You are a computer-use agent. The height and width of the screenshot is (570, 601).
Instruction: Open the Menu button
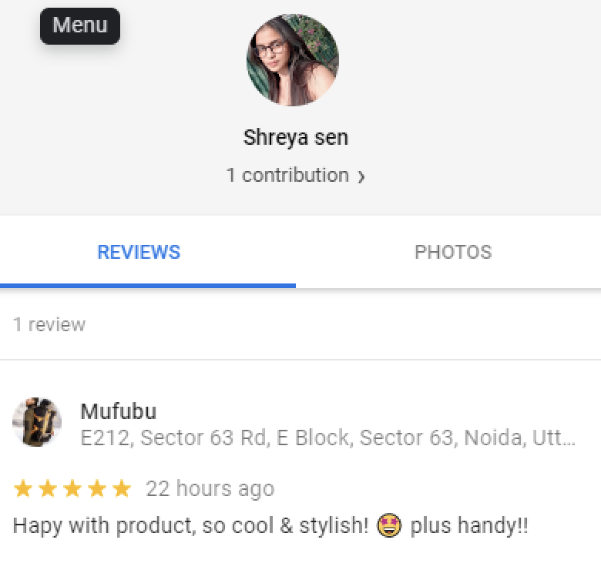tap(79, 25)
